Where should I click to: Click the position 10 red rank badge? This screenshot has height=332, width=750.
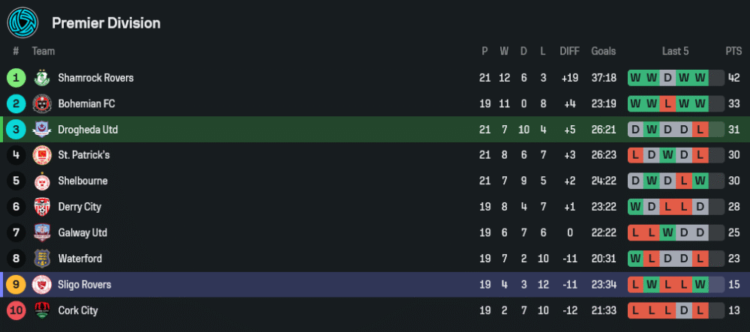16,310
